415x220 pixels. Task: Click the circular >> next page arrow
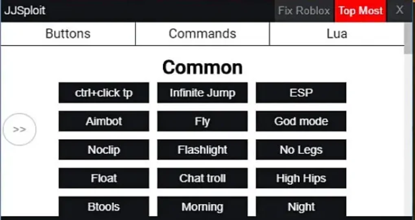click(20, 129)
